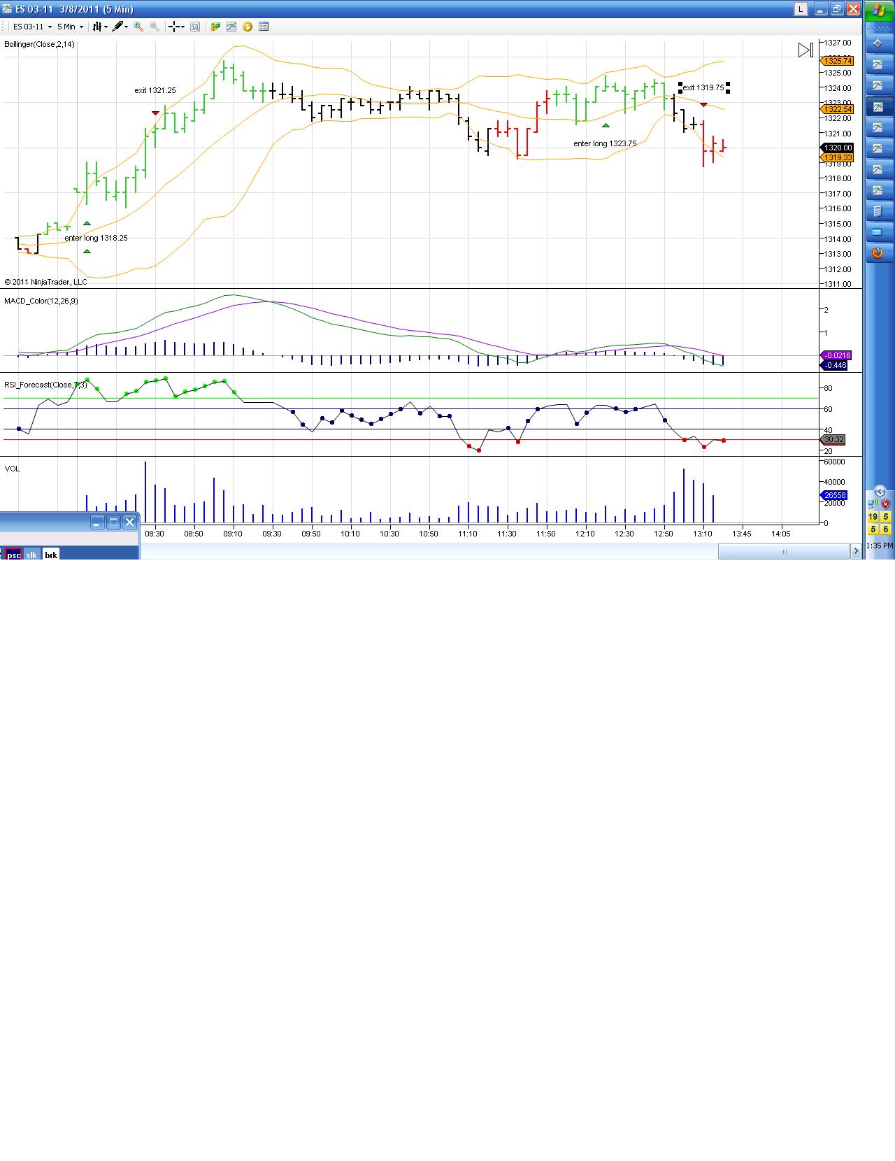This screenshot has width=895, height=1161.
Task: Click the red down-triangle below exit 1319.75
Action: tap(703, 104)
